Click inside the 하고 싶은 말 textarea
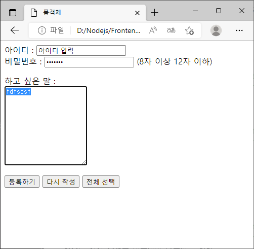This screenshot has width=254, height=249. pos(46,126)
